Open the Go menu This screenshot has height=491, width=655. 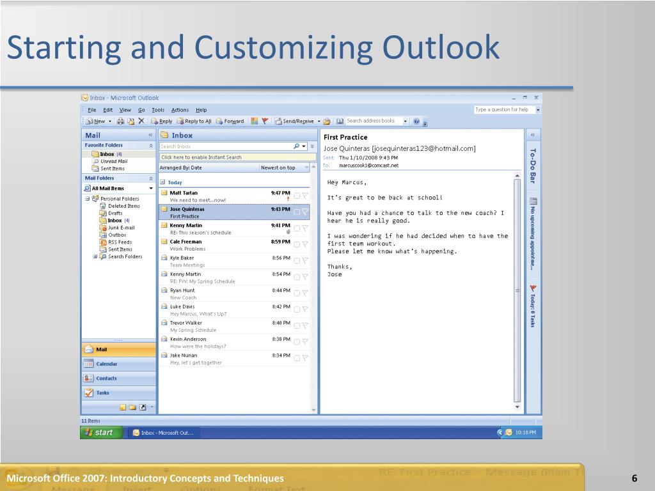click(141, 110)
